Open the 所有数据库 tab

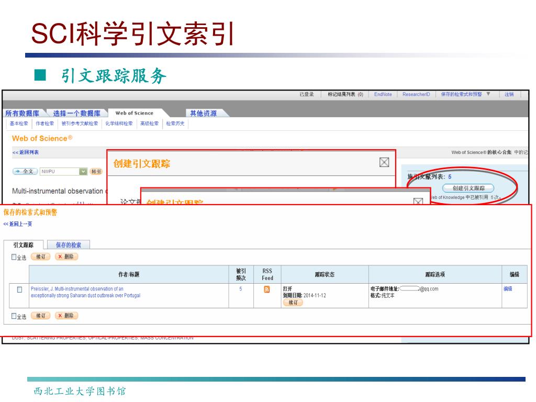click(22, 113)
